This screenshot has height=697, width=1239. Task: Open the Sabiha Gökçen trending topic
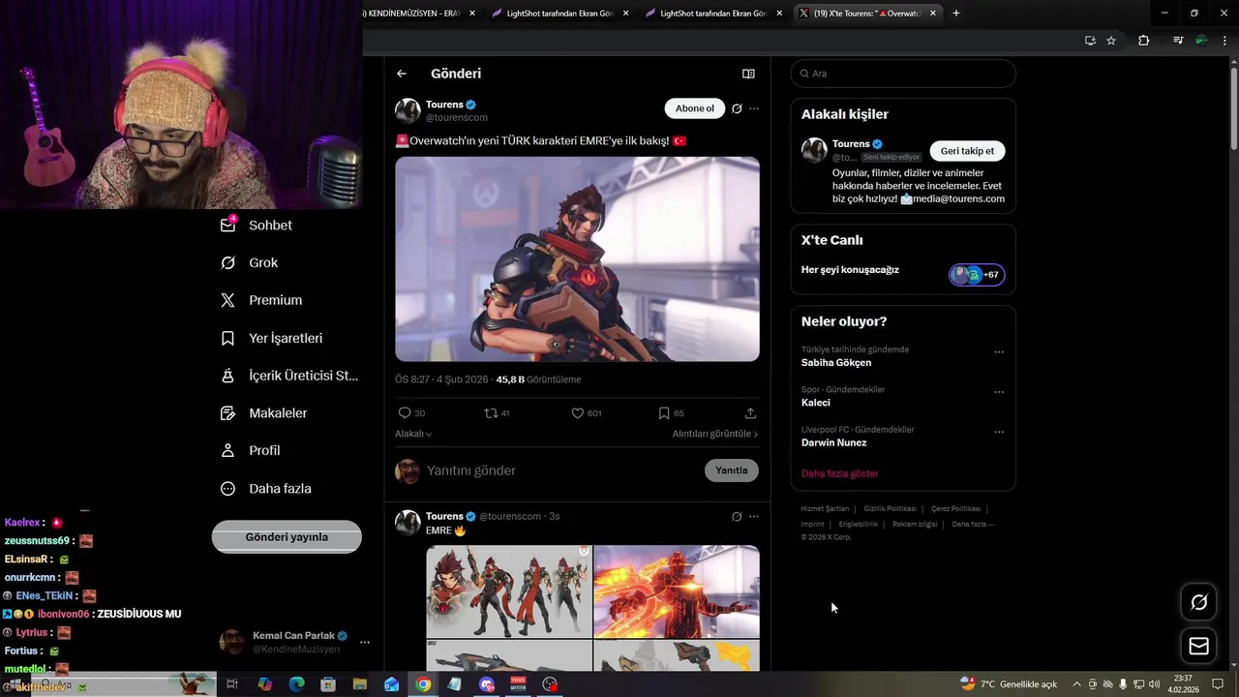[836, 363]
